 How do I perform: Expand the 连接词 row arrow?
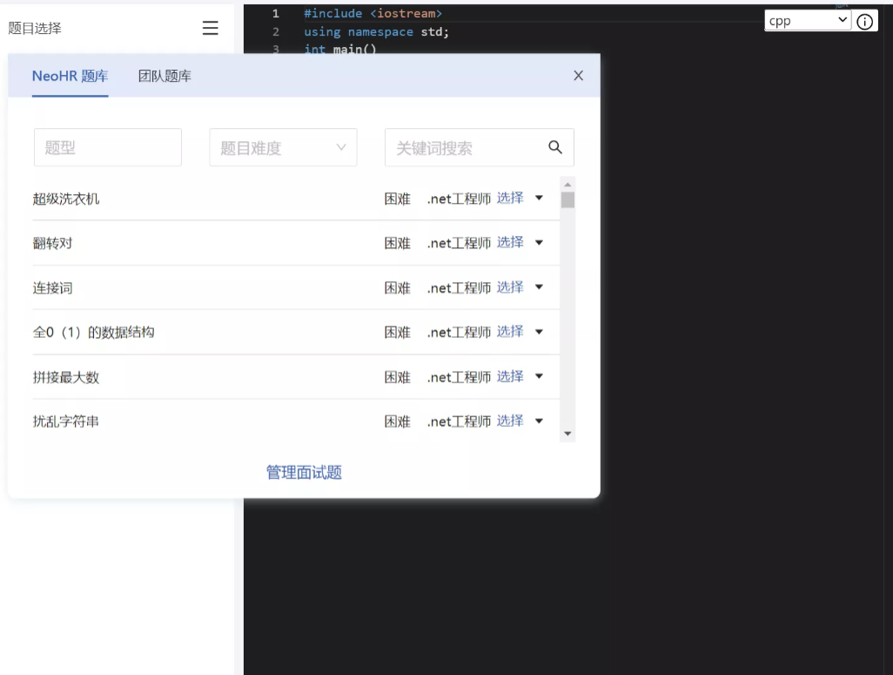click(x=539, y=287)
